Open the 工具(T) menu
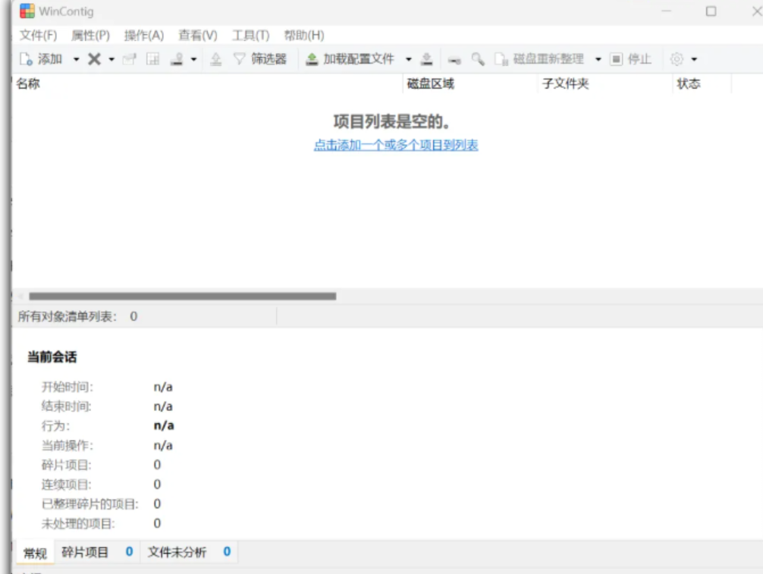This screenshot has width=763, height=574. pyautogui.click(x=250, y=35)
